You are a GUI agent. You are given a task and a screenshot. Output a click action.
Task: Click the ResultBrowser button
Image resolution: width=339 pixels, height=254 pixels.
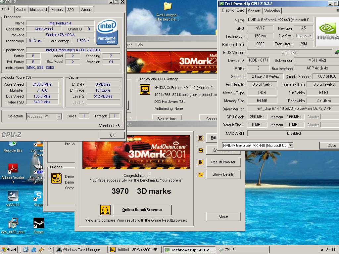coord(223,162)
